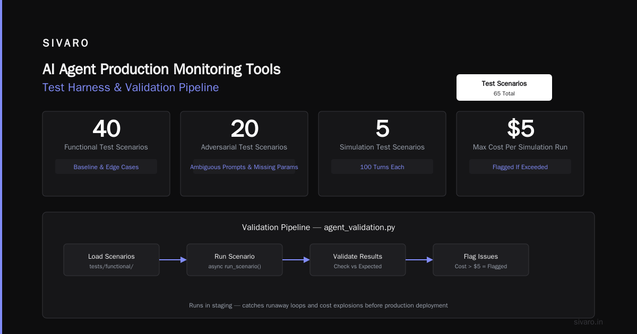Screen dimensions: 637x334
Task: Select the 'Adversarial Test Scenarios' label
Action: pos(244,147)
